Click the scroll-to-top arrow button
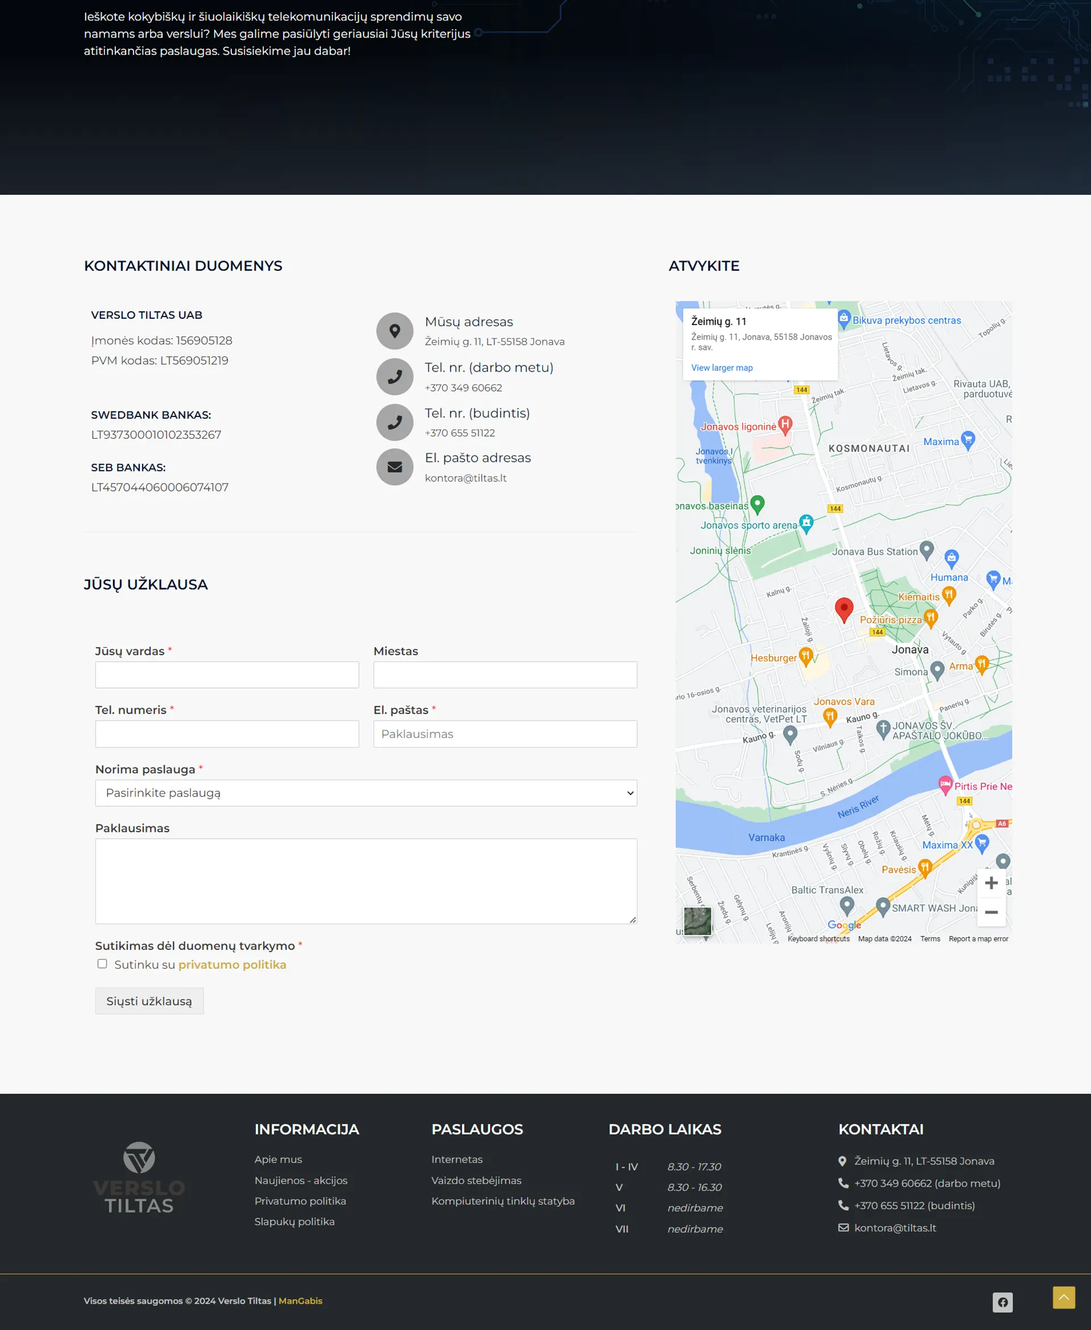Image resolution: width=1091 pixels, height=1330 pixels. coord(1063,1296)
